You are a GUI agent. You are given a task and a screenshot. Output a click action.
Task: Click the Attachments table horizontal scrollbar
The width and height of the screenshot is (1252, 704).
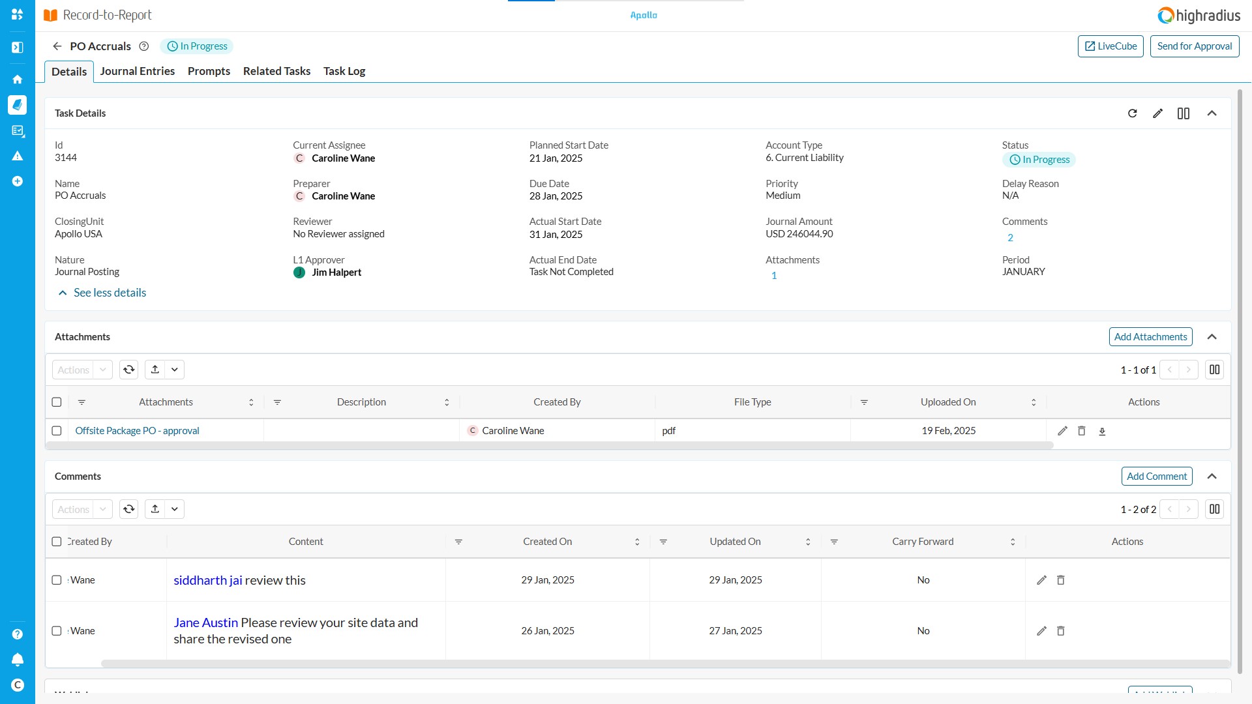point(549,445)
